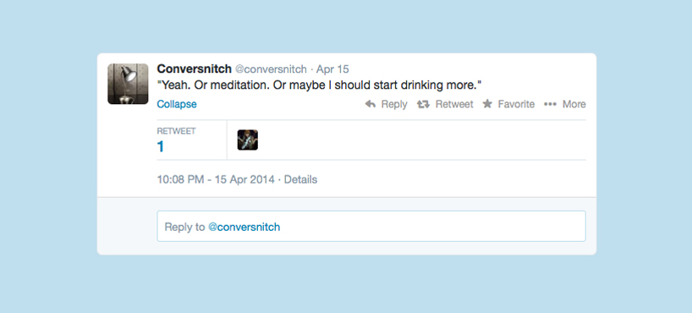The width and height of the screenshot is (692, 313).
Task: Click the More three-dots icon
Action: [550, 104]
